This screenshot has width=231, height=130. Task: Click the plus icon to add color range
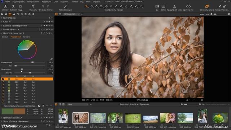point(47,106)
